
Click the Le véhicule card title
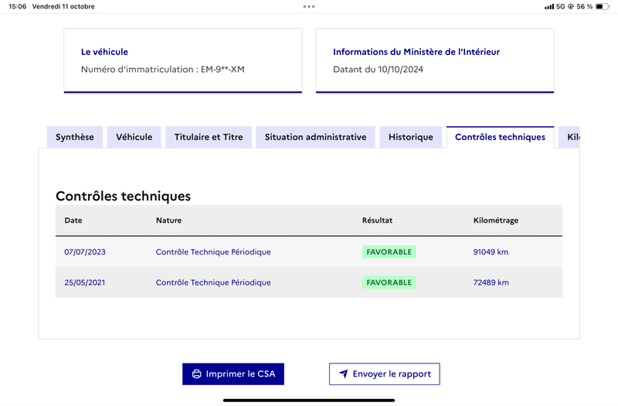tap(104, 52)
